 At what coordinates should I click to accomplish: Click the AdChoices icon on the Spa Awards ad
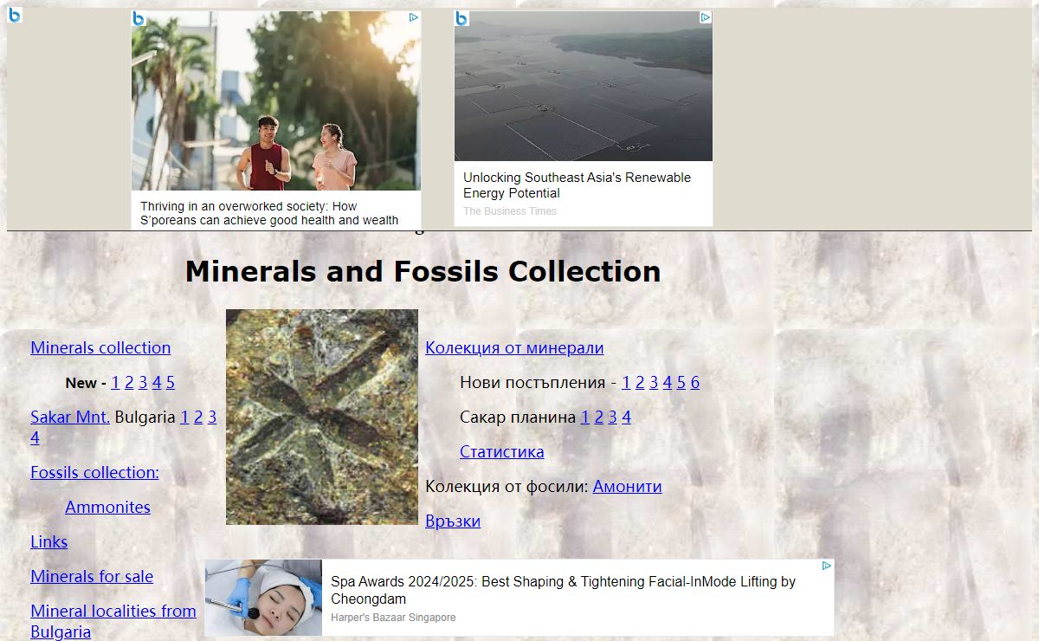pyautogui.click(x=827, y=566)
